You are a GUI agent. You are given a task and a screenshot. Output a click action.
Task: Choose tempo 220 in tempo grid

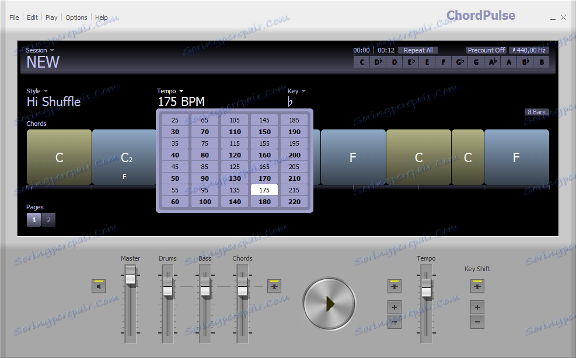[294, 202]
